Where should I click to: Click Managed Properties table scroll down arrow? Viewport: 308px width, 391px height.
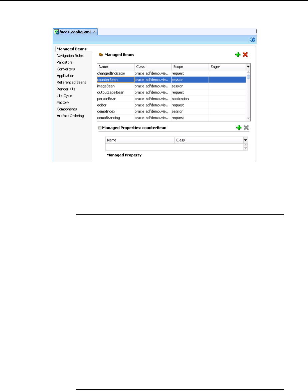click(246, 148)
